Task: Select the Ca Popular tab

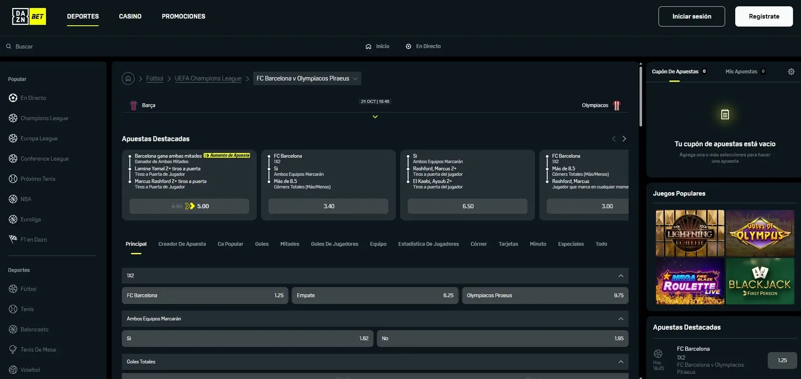Action: [231, 244]
